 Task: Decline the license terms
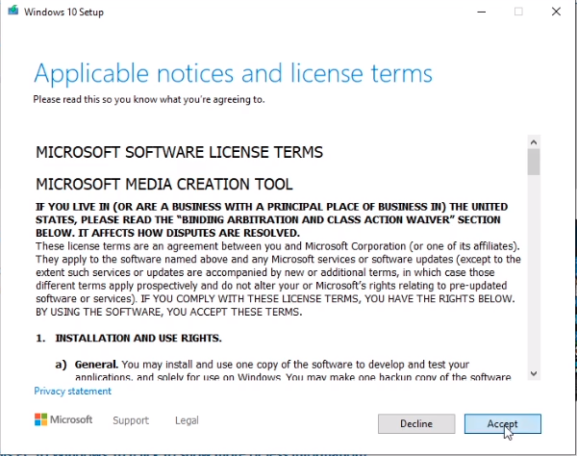pyautogui.click(x=416, y=423)
